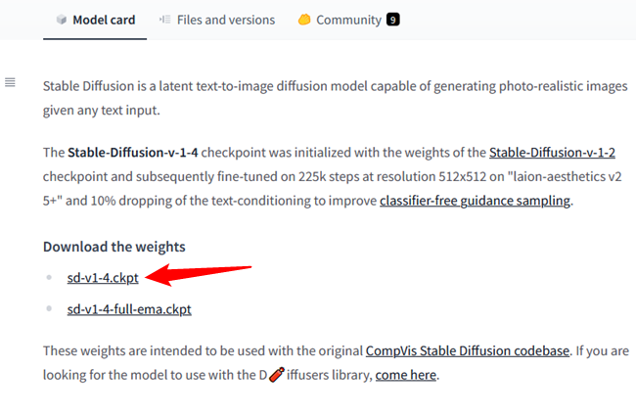Click the Files and versions list icon
Screen dimensions: 636x415
pyautogui.click(x=164, y=20)
